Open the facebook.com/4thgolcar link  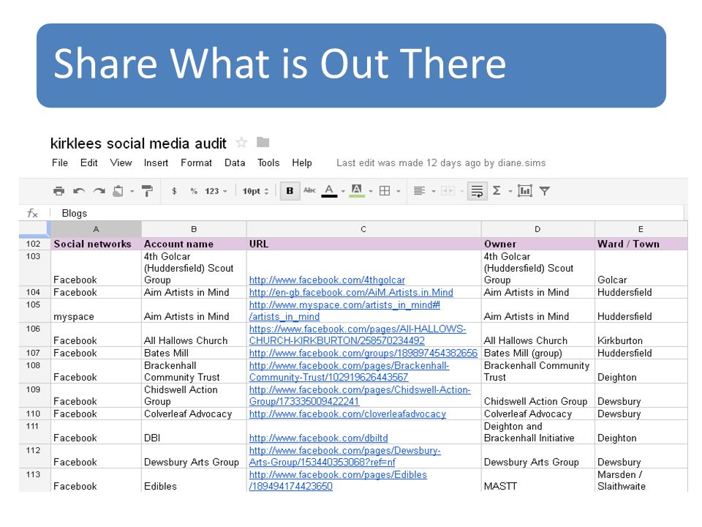tap(327, 280)
